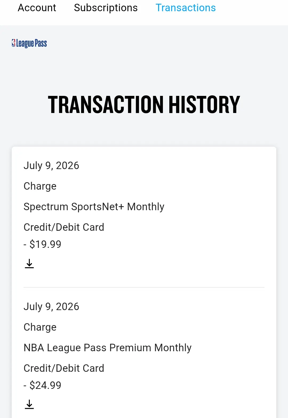288x418 pixels.
Task: Download receipt for Spectrum SportsNet+ charge
Action: 29,264
